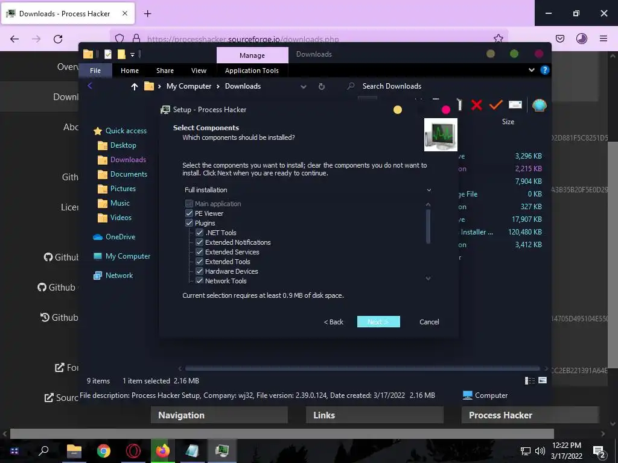Open the File menu in Explorer
This screenshot has height=463, width=618.
pyautogui.click(x=95, y=71)
